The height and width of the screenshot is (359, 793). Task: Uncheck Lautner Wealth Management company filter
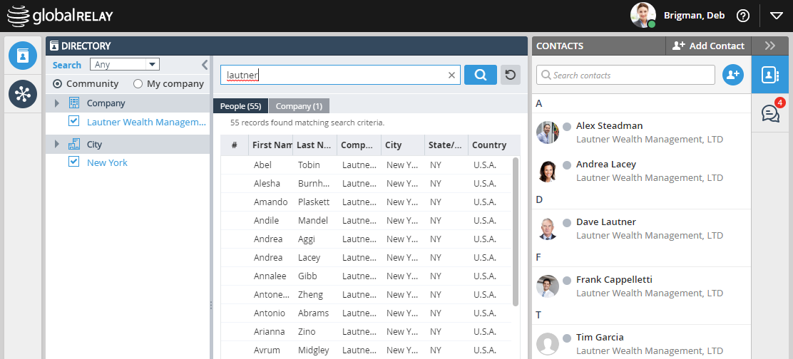[73, 122]
